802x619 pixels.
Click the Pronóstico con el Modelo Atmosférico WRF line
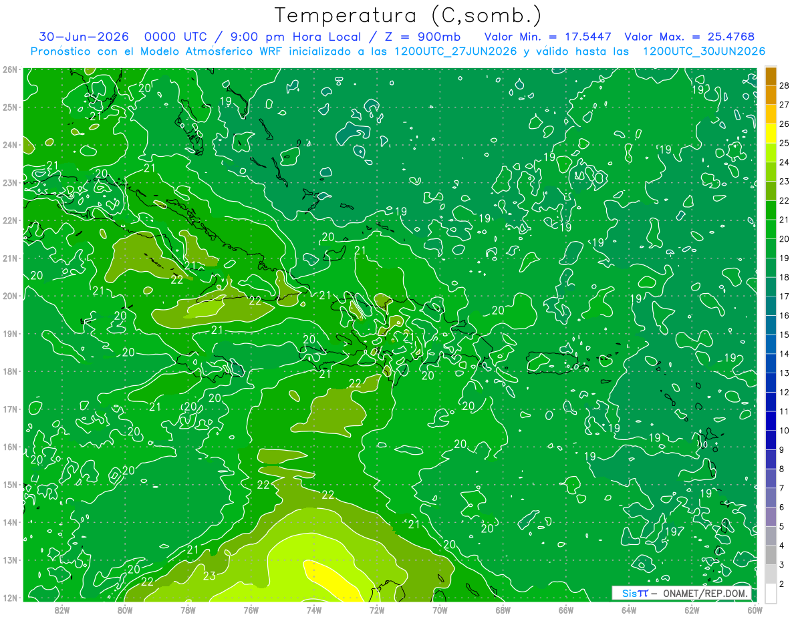pyautogui.click(x=398, y=51)
